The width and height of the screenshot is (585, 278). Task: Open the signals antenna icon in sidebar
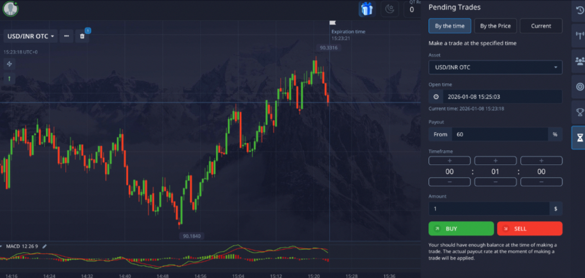point(579,36)
